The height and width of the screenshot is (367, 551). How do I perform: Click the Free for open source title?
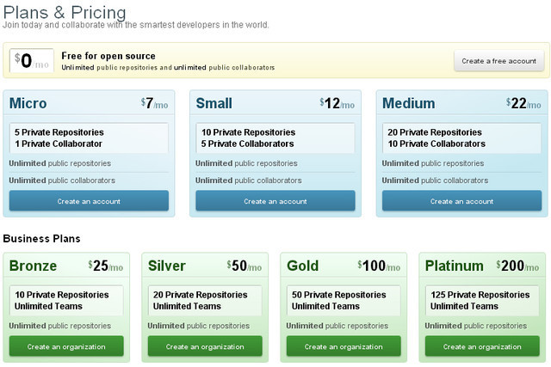point(108,56)
